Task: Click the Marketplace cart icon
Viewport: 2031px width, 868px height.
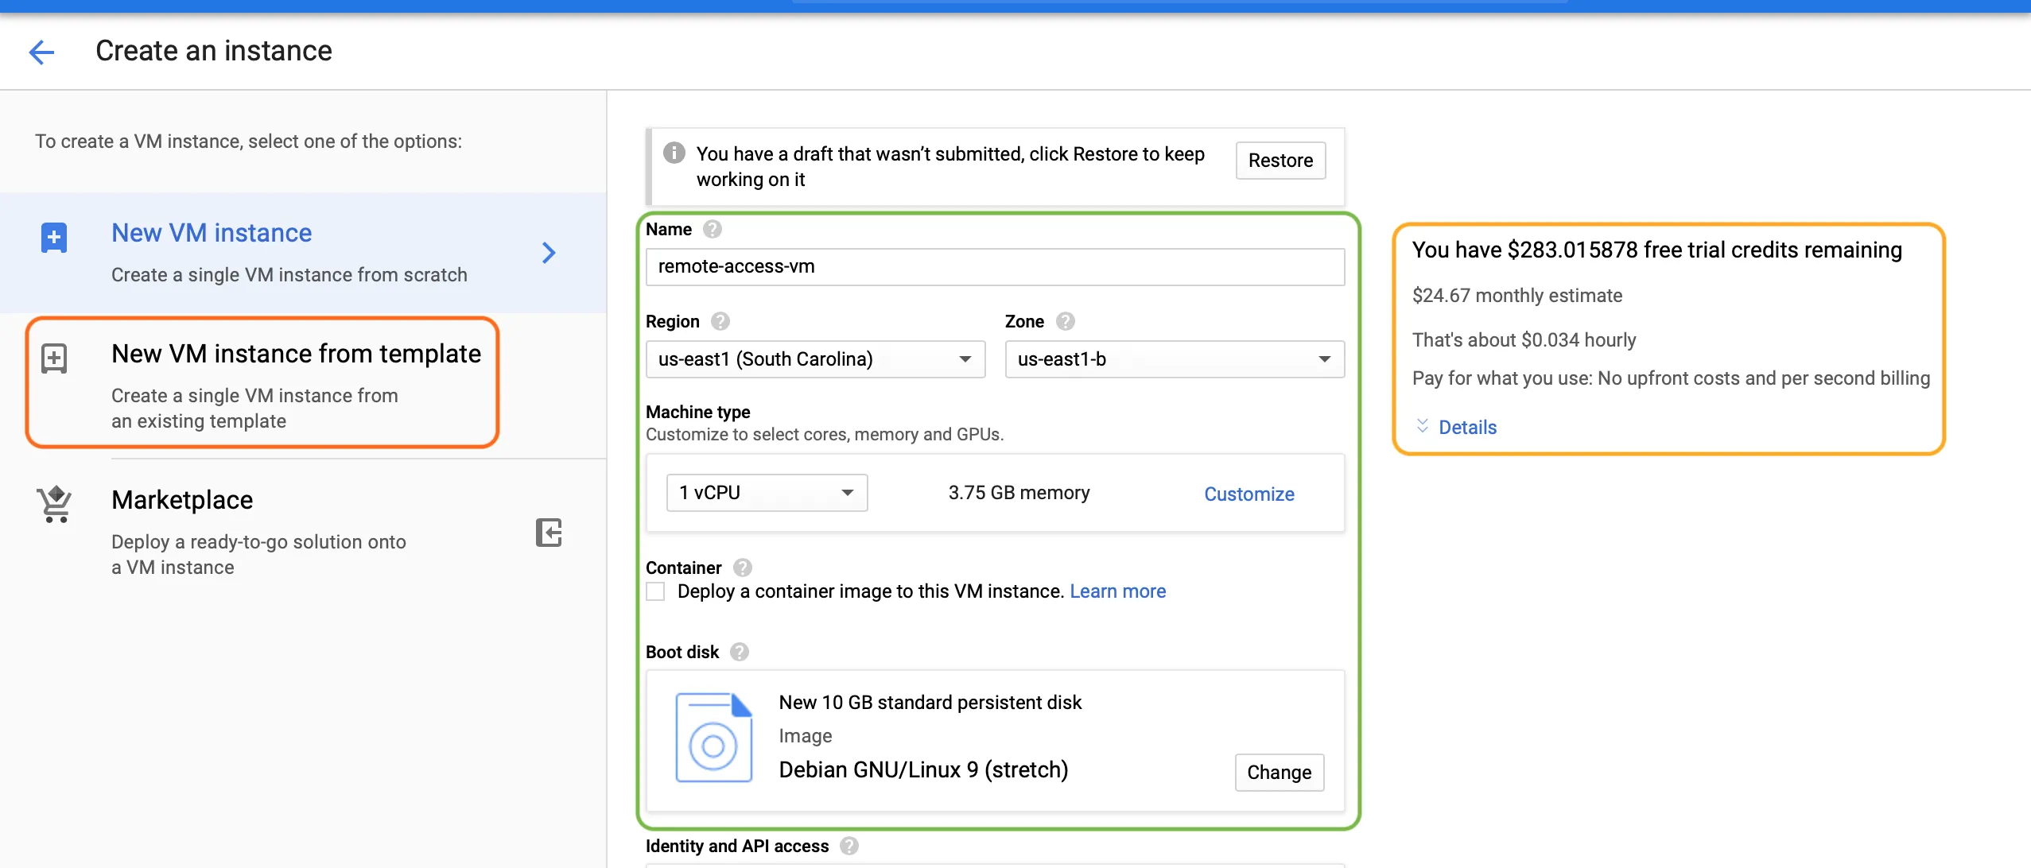Action: 55,504
